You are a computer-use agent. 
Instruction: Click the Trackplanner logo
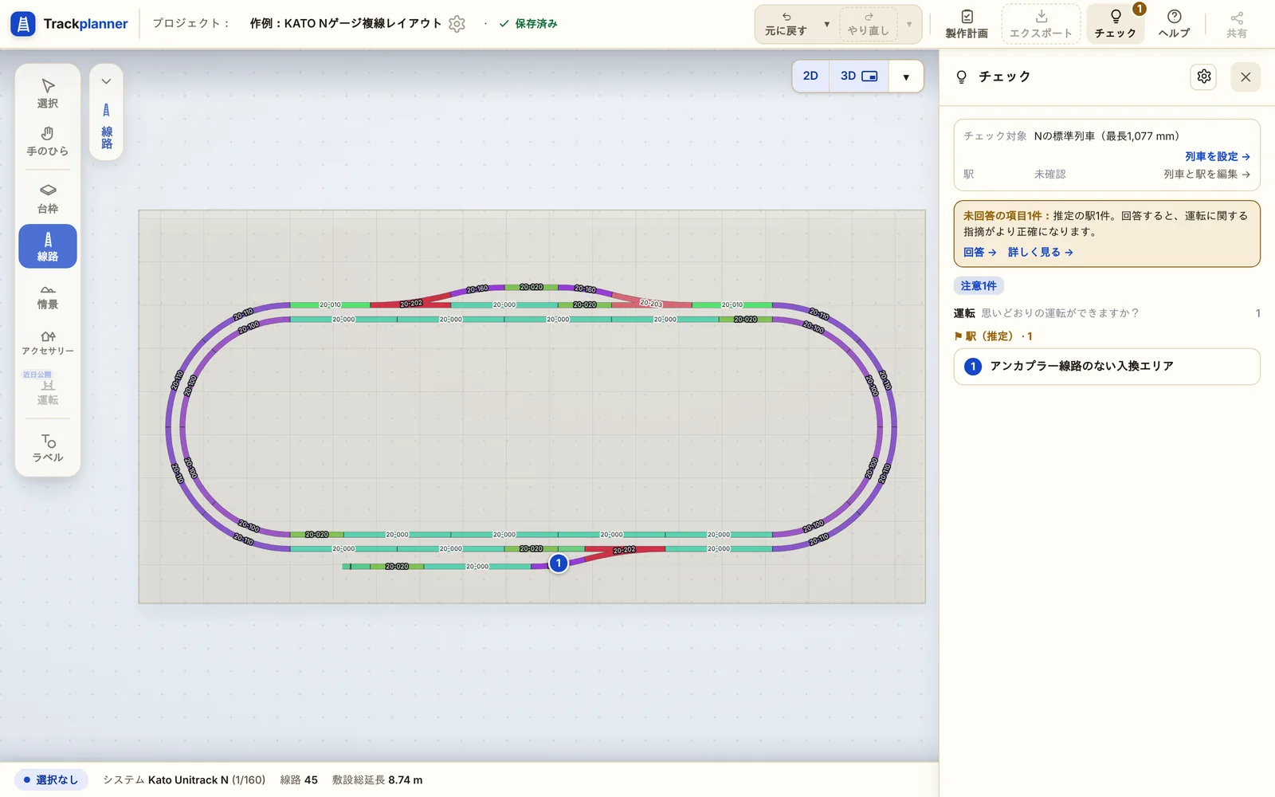click(69, 24)
